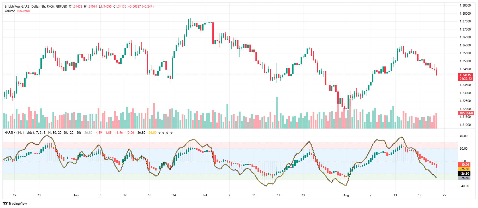Click the red -10.06 HARSI value tag
Image resolution: width=478 pixels, height=208 pixels.
(x=464, y=165)
